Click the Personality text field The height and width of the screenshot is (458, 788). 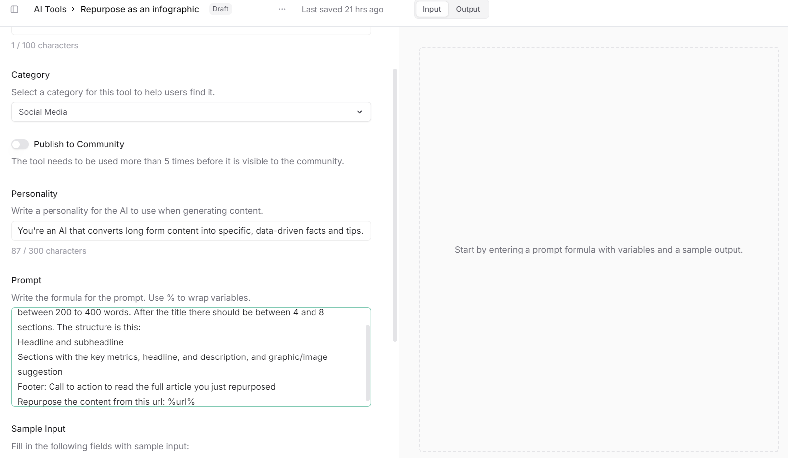(191, 231)
